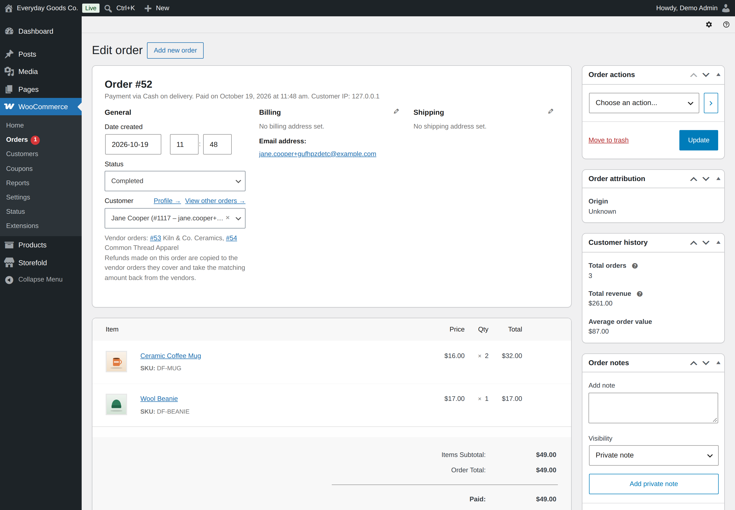Open the Products menu

click(x=41, y=245)
